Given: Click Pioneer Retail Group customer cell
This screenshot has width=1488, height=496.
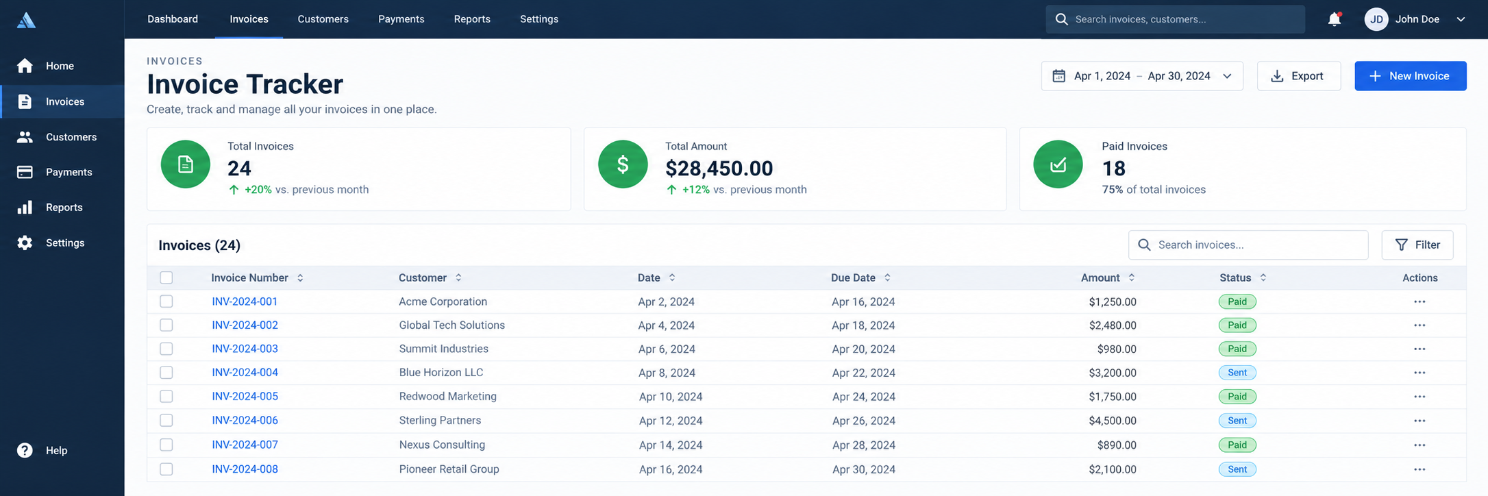Looking at the screenshot, I should click(x=449, y=469).
